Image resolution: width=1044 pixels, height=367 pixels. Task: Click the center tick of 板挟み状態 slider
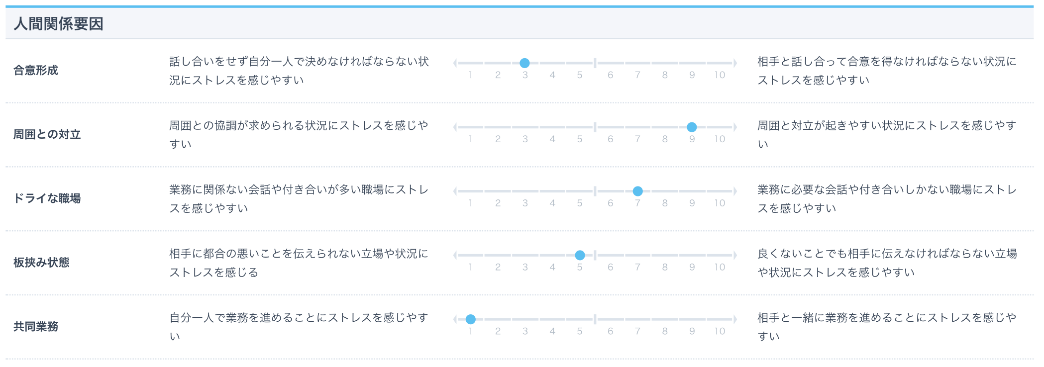click(x=595, y=255)
